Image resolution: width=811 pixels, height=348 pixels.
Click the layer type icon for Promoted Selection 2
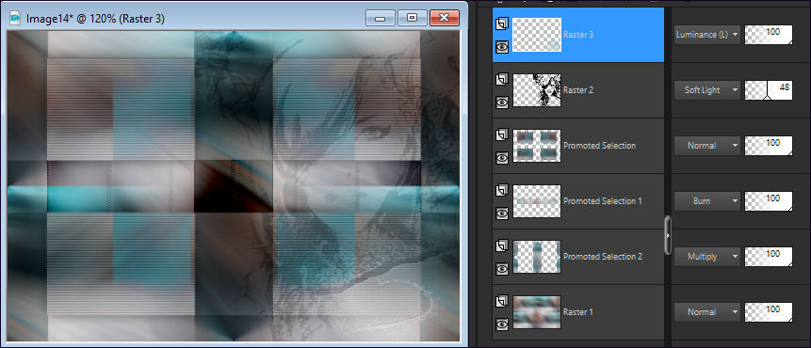(502, 245)
